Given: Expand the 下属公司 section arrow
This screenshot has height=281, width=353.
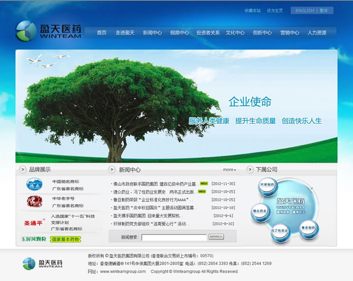Looking at the screenshot, I should click(250, 169).
